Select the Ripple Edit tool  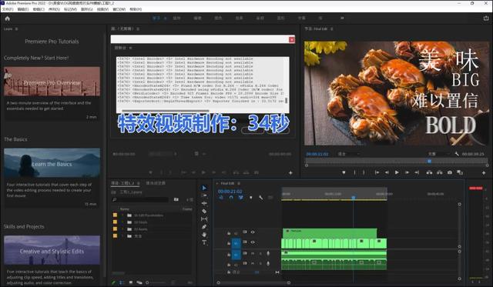[x=204, y=203]
